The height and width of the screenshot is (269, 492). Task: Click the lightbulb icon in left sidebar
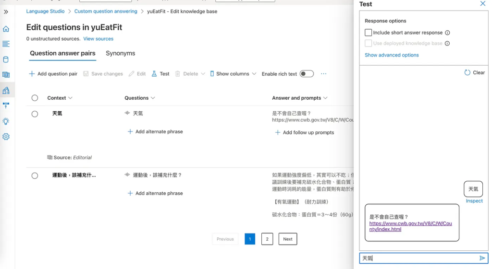6,121
